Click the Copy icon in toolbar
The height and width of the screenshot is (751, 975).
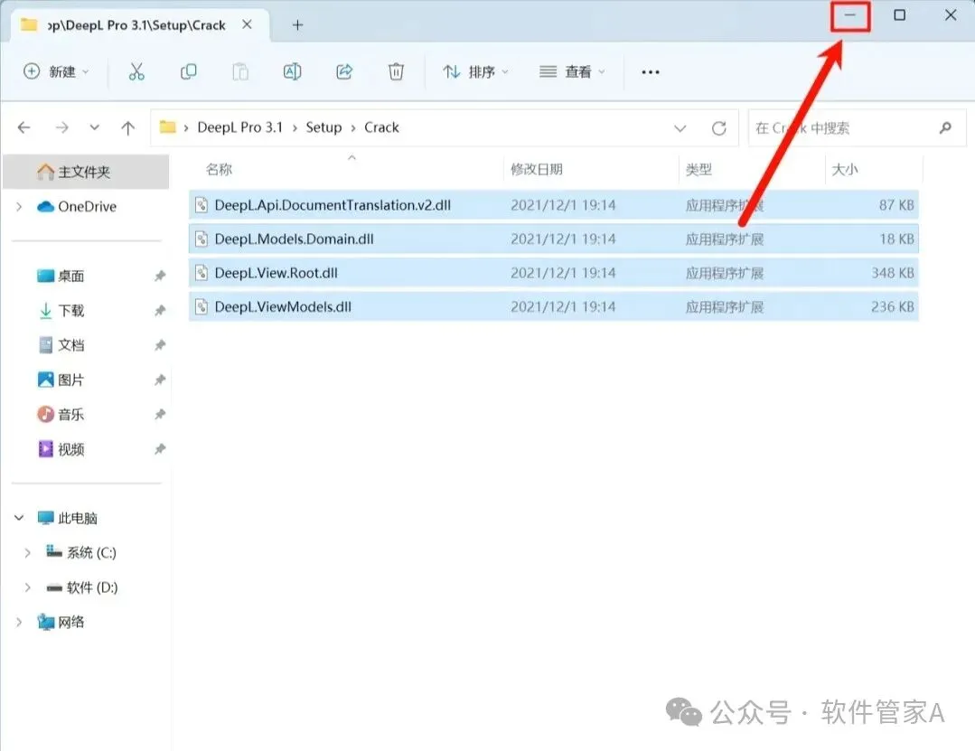189,72
